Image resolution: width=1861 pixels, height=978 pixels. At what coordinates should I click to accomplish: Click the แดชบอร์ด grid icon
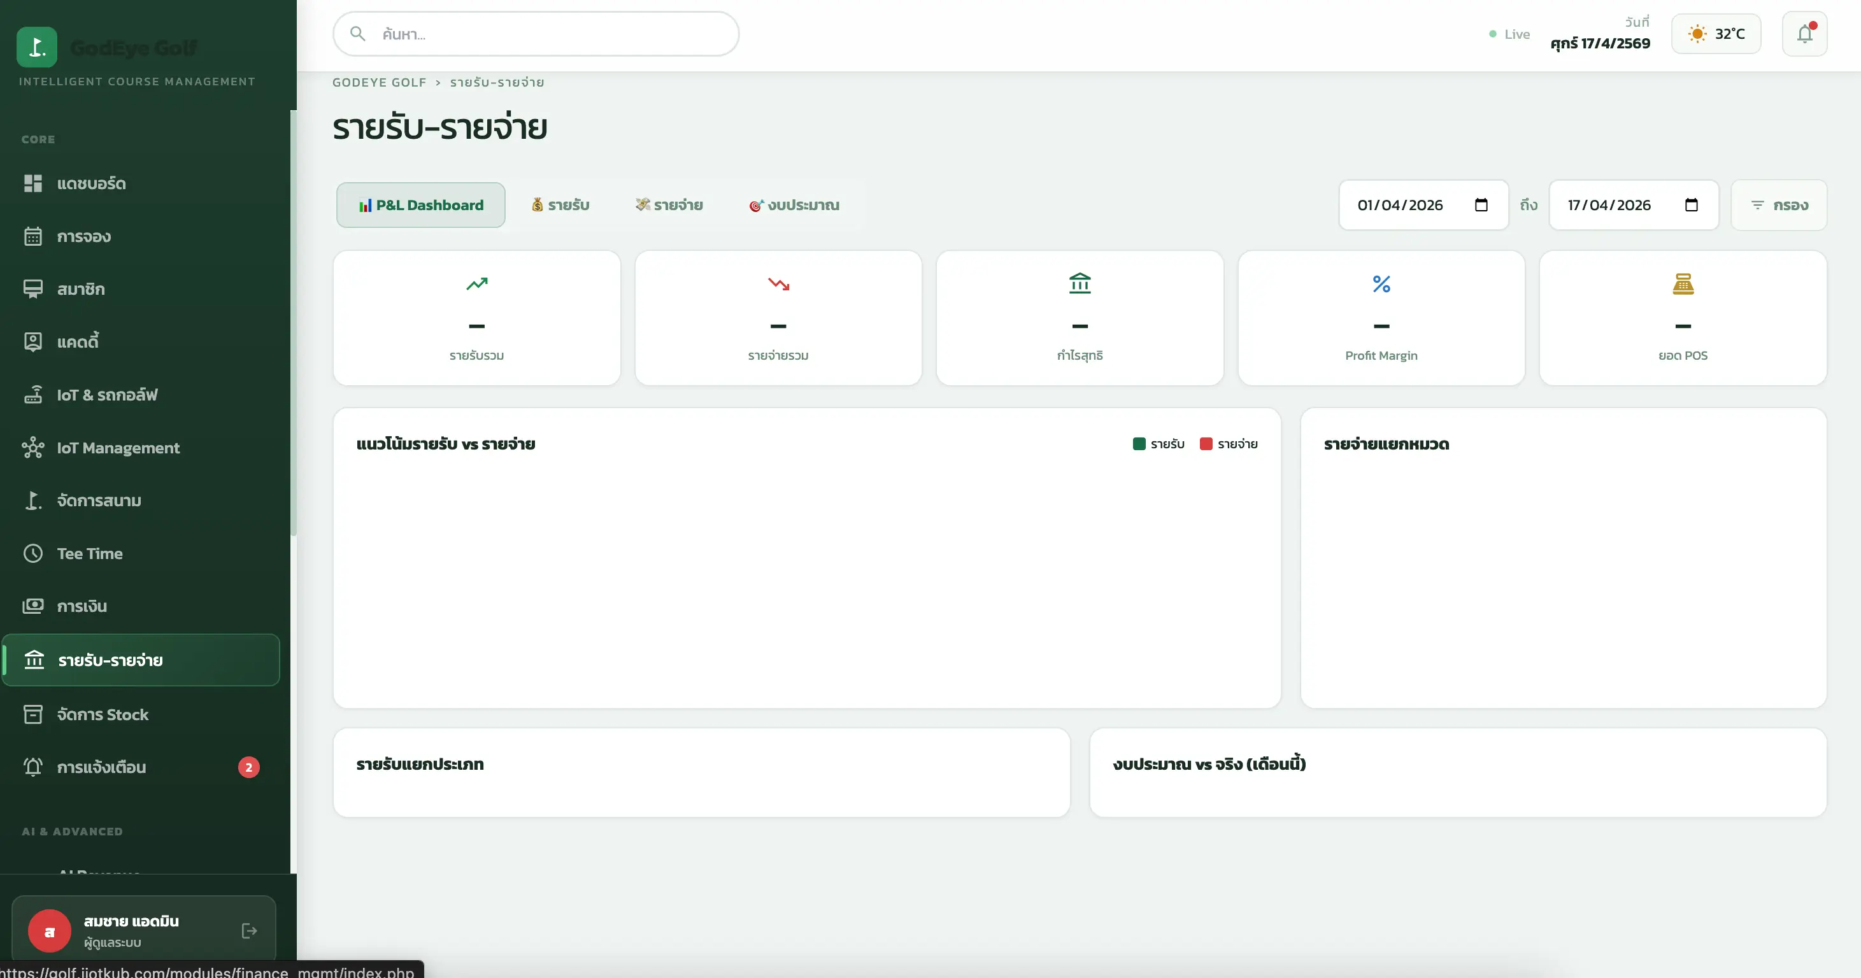(x=33, y=183)
